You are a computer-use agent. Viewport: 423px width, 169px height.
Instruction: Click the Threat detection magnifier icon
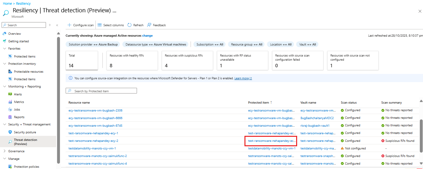10,142
